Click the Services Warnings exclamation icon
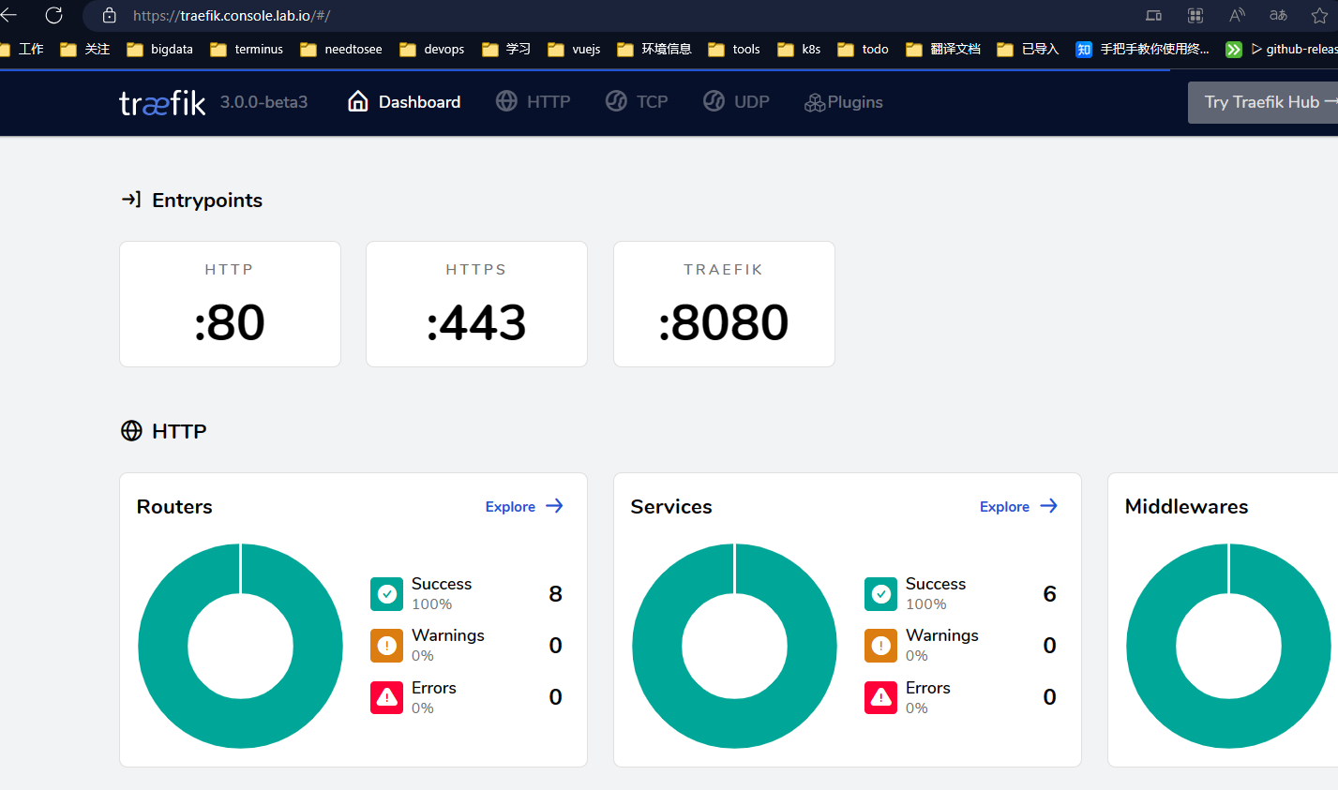Viewport: 1338px width, 790px height. pos(880,646)
